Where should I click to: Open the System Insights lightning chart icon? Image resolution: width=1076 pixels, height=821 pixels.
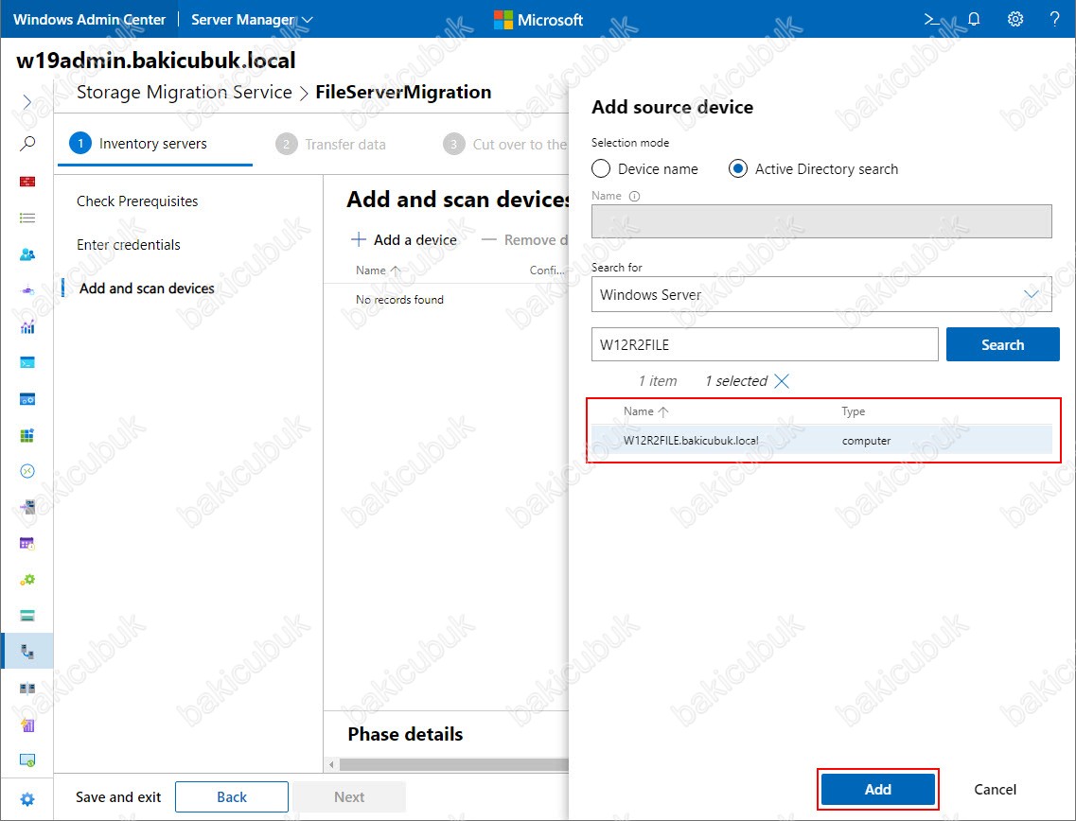pos(27,725)
